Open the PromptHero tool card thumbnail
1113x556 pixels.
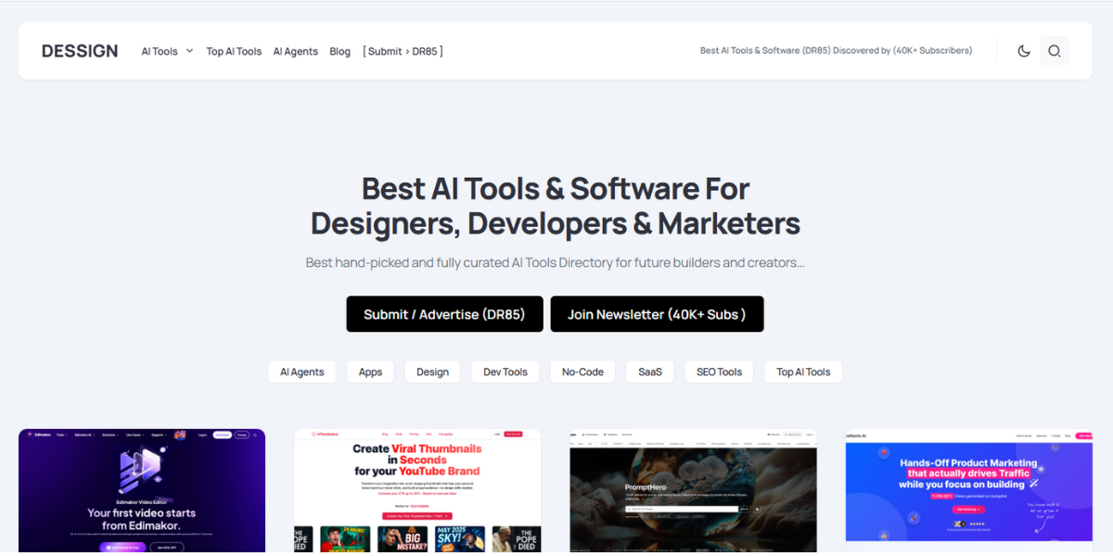(693, 491)
